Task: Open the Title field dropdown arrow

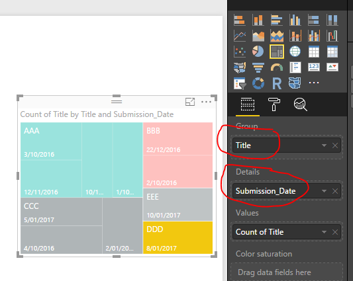Action: coord(324,145)
